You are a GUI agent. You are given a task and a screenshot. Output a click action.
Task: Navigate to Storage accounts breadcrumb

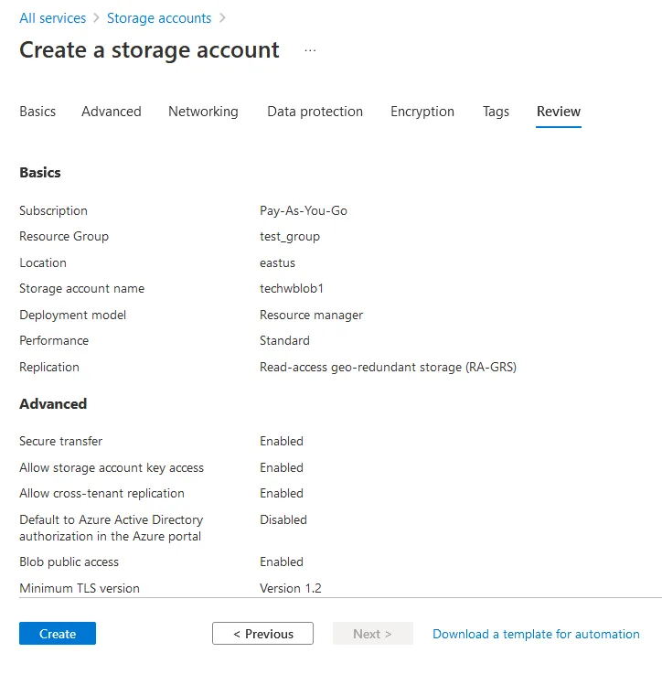(x=159, y=18)
